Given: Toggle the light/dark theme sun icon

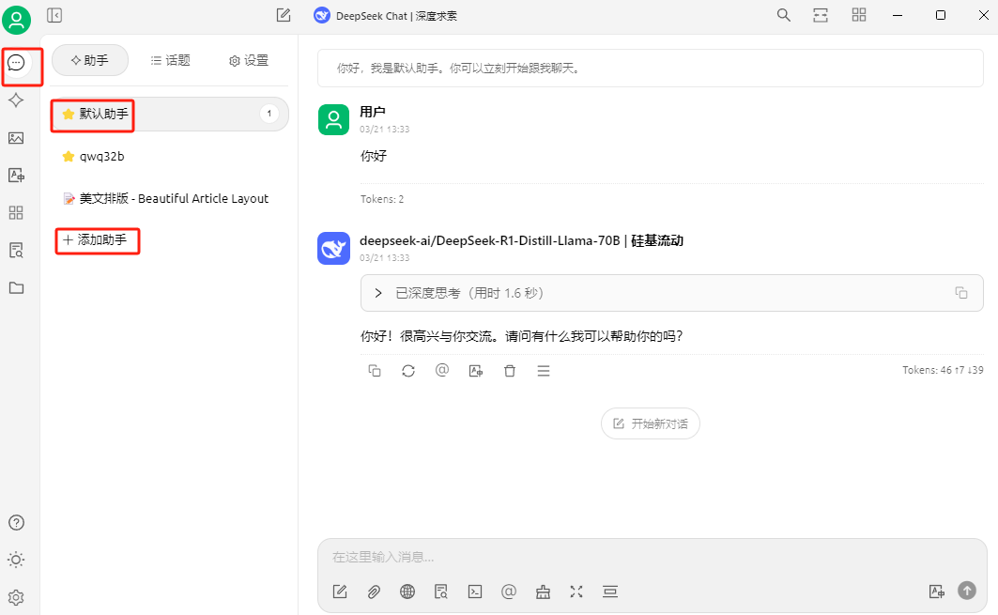Looking at the screenshot, I should [x=16, y=560].
